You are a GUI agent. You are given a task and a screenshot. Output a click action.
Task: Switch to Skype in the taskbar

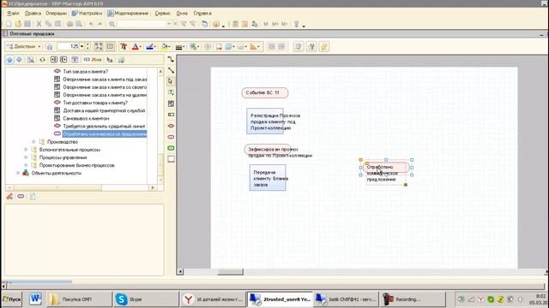pos(145,299)
